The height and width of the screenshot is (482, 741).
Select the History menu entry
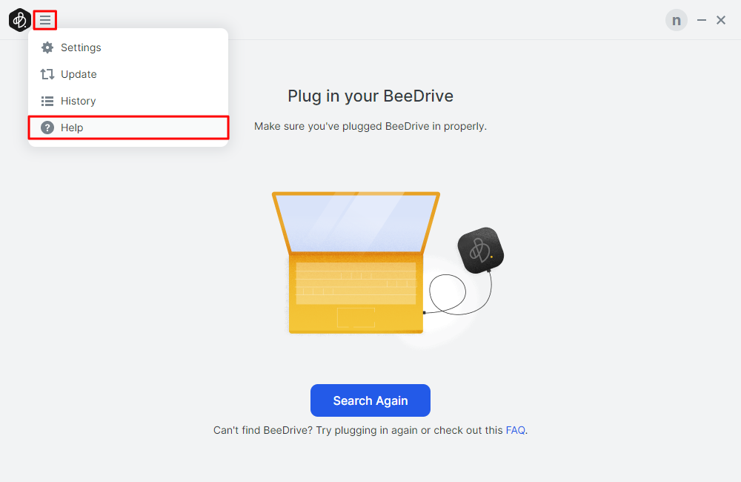coord(78,101)
